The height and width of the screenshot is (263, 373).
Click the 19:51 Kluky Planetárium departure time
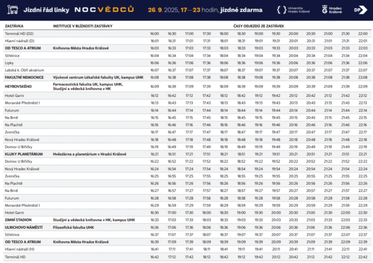276,154
